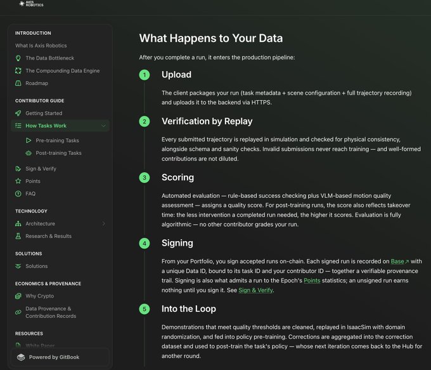Open the Why Crypto page

coord(39,296)
